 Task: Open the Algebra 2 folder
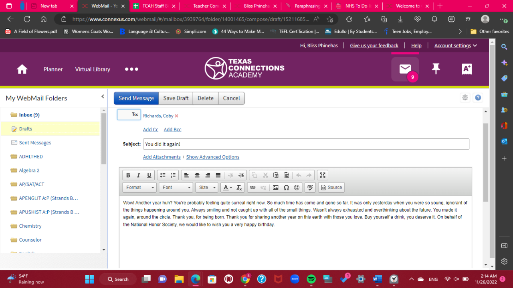tap(29, 170)
